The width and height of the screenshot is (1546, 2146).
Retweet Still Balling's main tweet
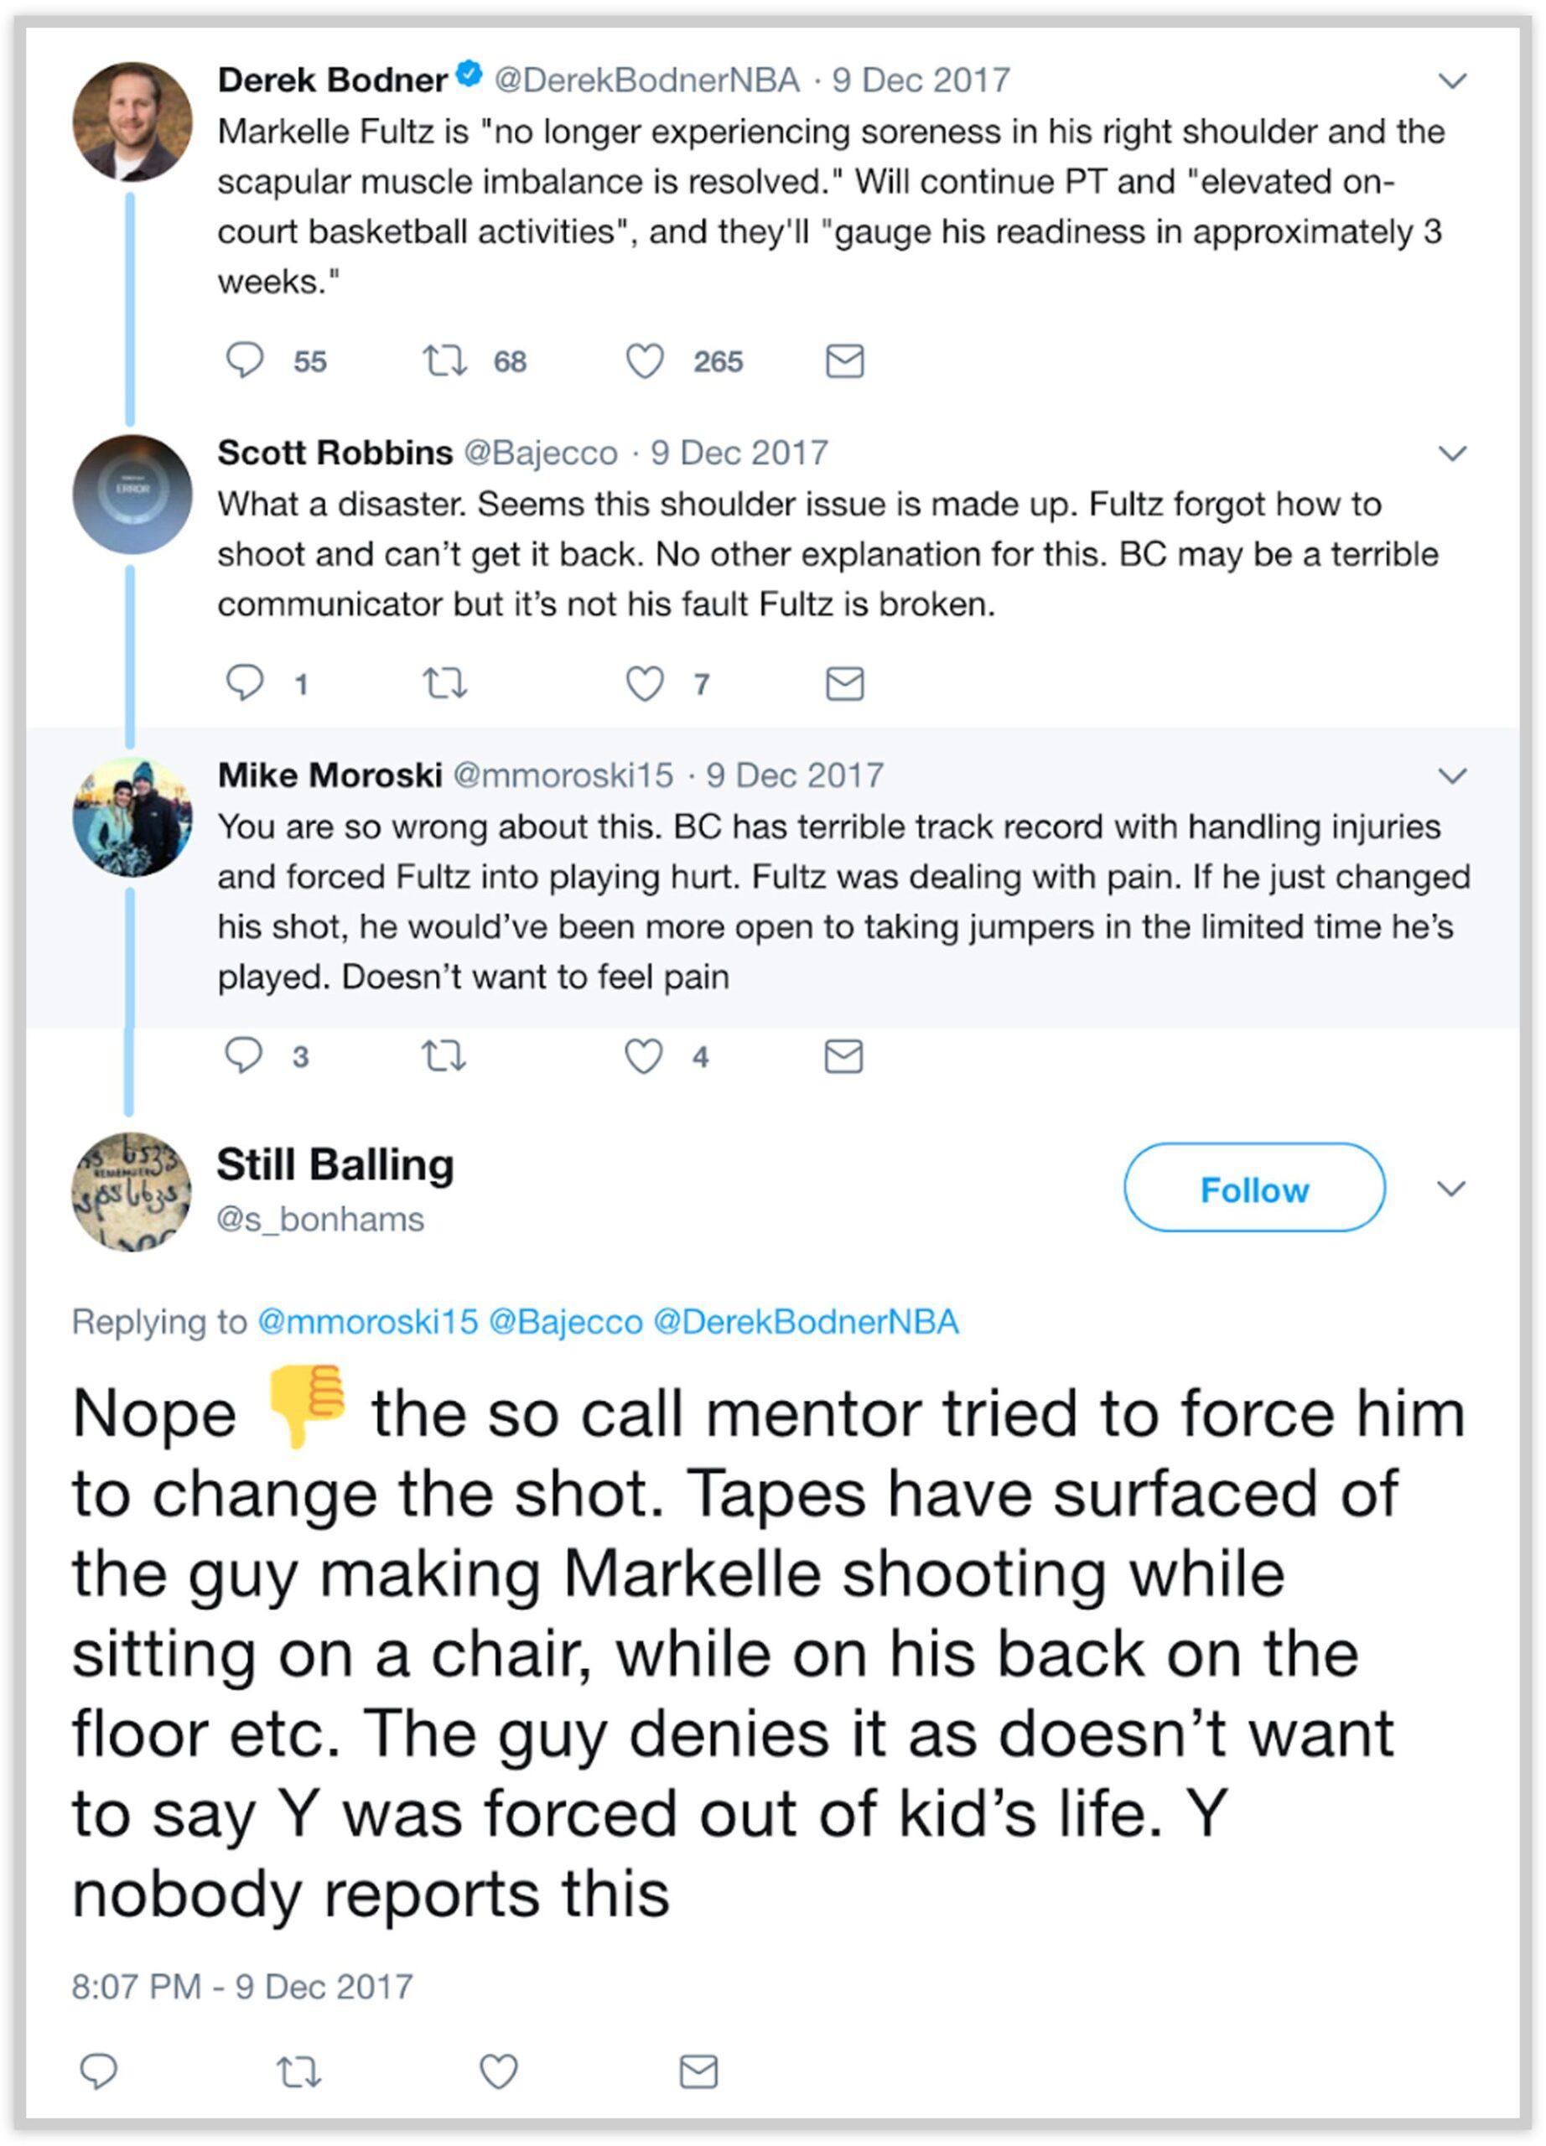pyautogui.click(x=298, y=2071)
